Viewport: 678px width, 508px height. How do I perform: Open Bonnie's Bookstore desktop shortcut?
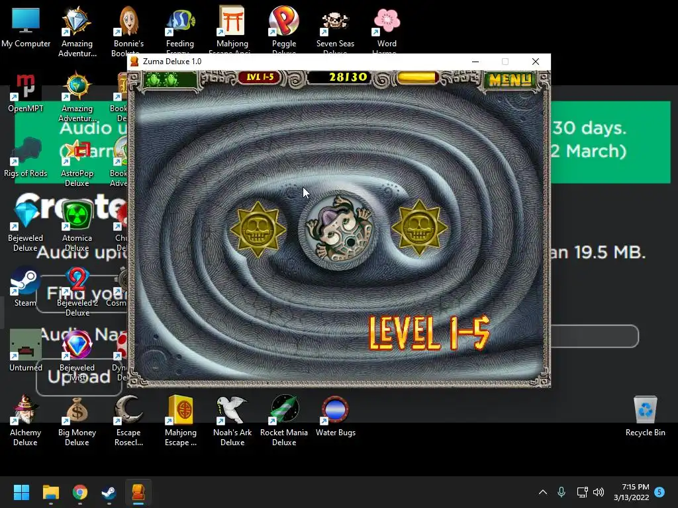click(128, 31)
